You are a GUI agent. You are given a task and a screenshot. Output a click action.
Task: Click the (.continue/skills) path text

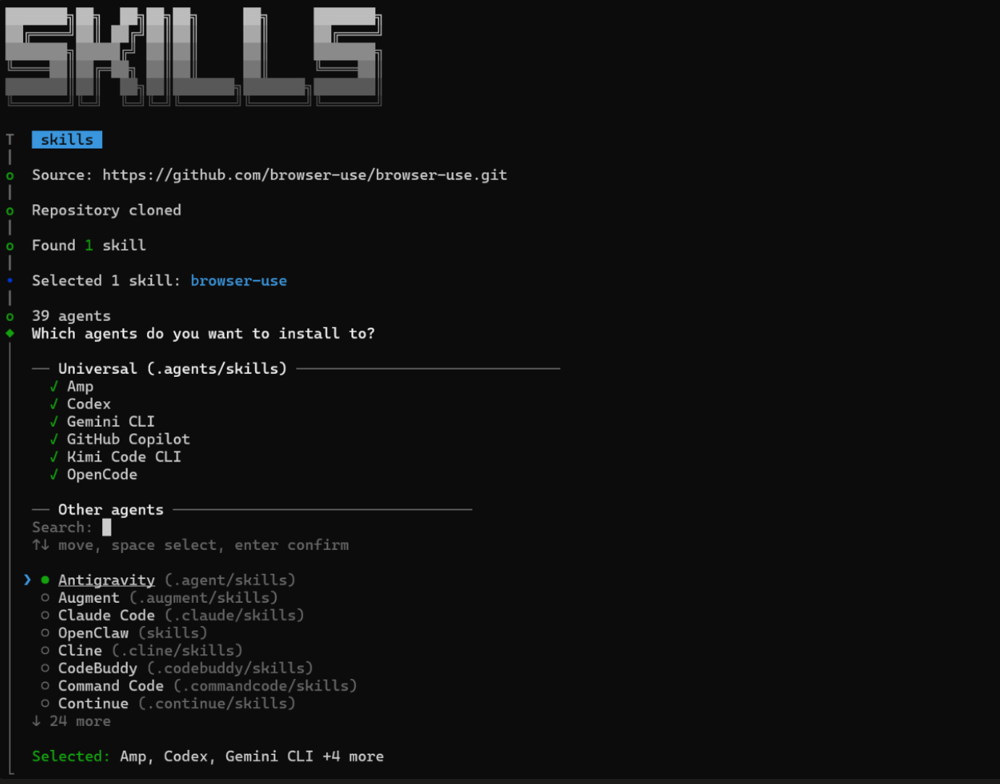217,704
